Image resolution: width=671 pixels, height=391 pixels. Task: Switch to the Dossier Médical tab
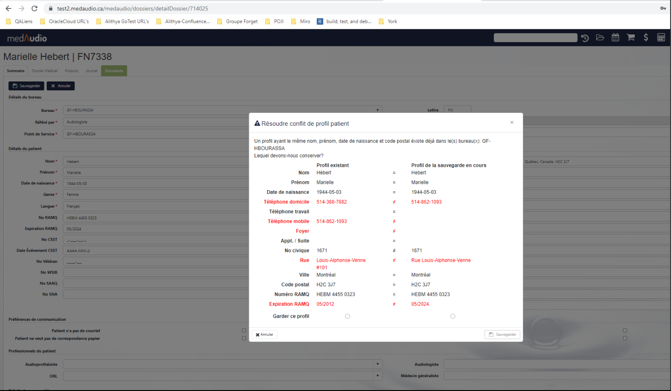pos(44,71)
